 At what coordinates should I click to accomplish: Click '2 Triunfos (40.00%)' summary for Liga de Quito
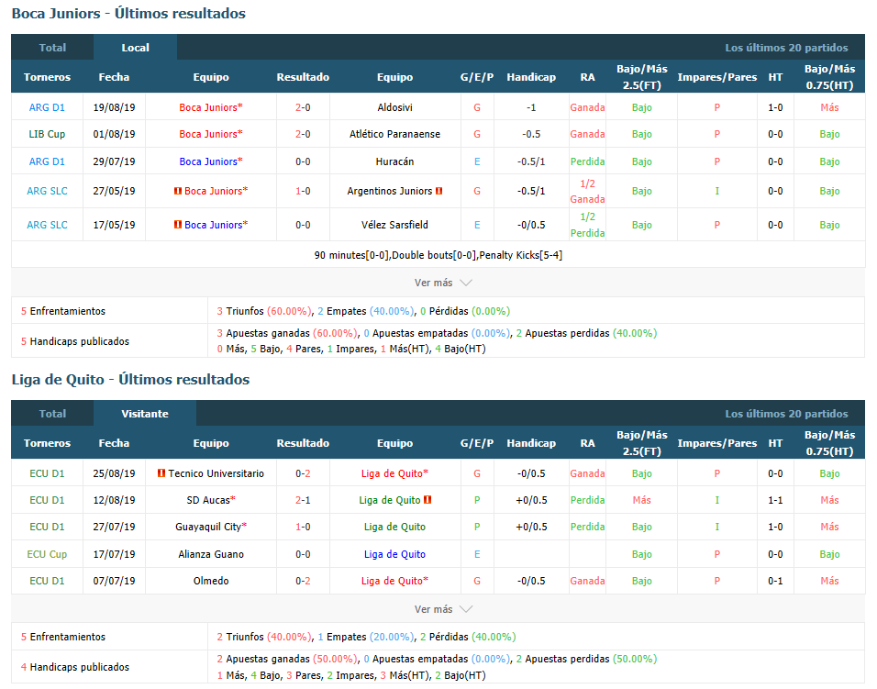tap(264, 637)
